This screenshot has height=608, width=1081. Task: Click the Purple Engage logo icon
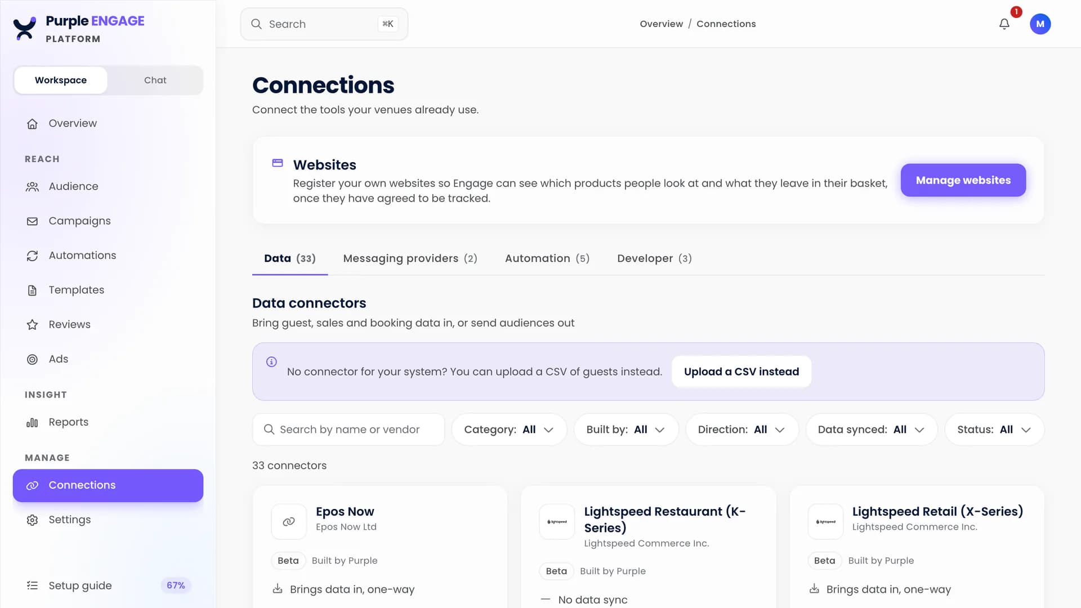[x=25, y=28]
